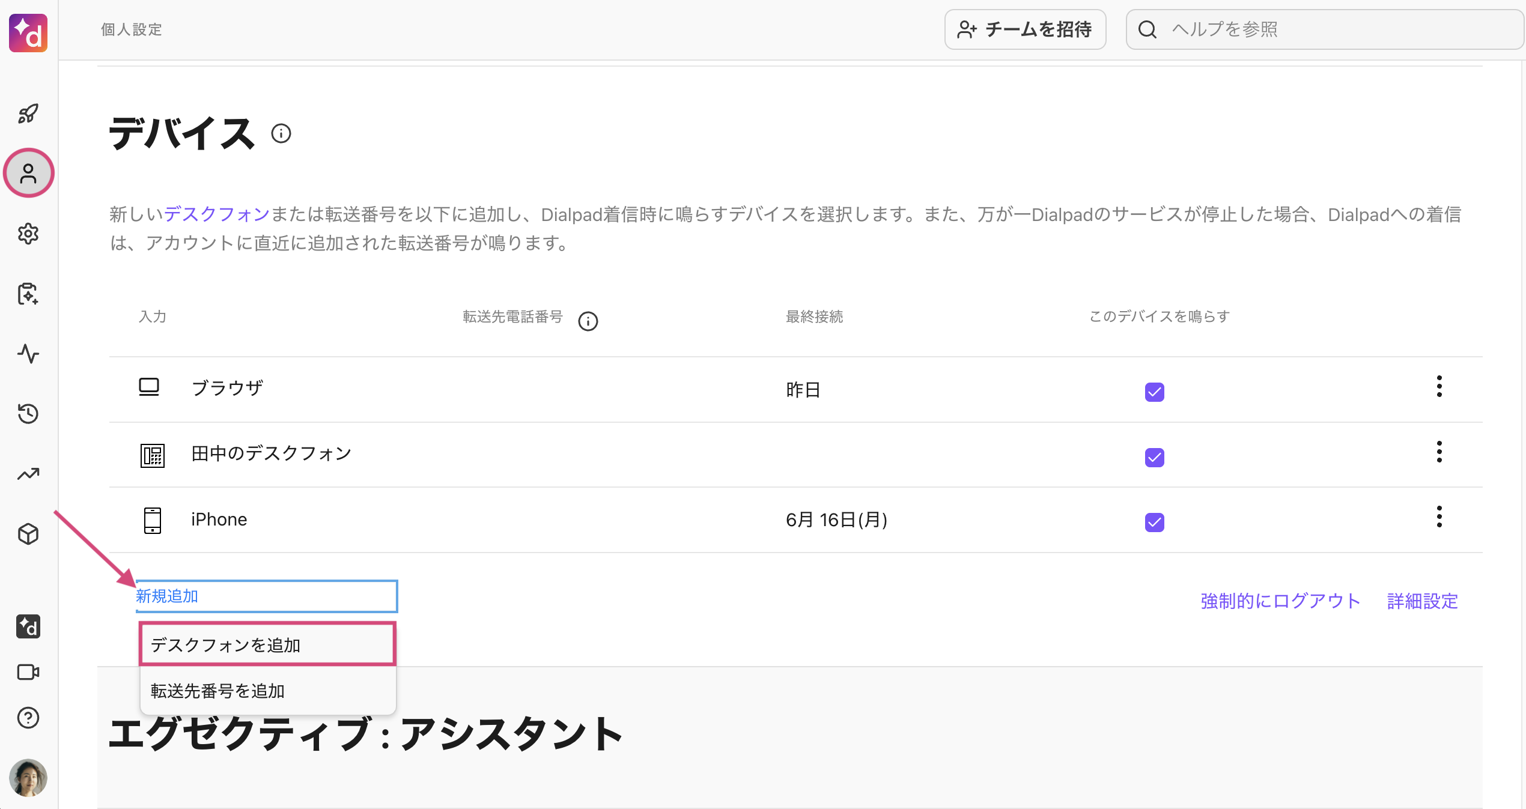Click the clipboard sparkle icon in sidebar
Screen dimensions: 1526x809
coord(28,294)
